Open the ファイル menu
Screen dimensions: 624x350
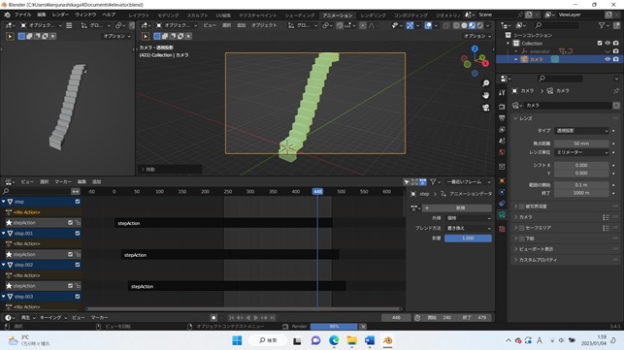(x=22, y=15)
